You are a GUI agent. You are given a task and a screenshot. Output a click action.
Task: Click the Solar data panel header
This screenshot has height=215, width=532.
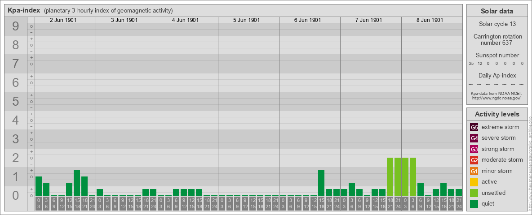coord(497,11)
